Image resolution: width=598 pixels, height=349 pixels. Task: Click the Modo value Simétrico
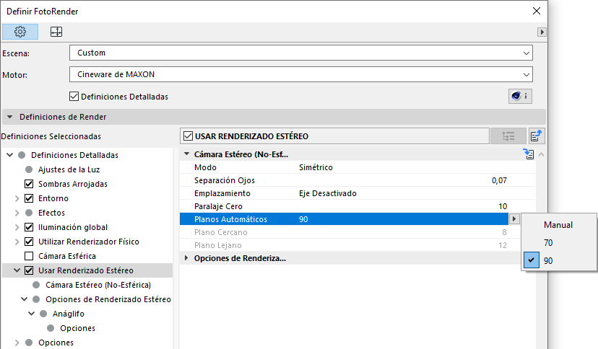316,167
